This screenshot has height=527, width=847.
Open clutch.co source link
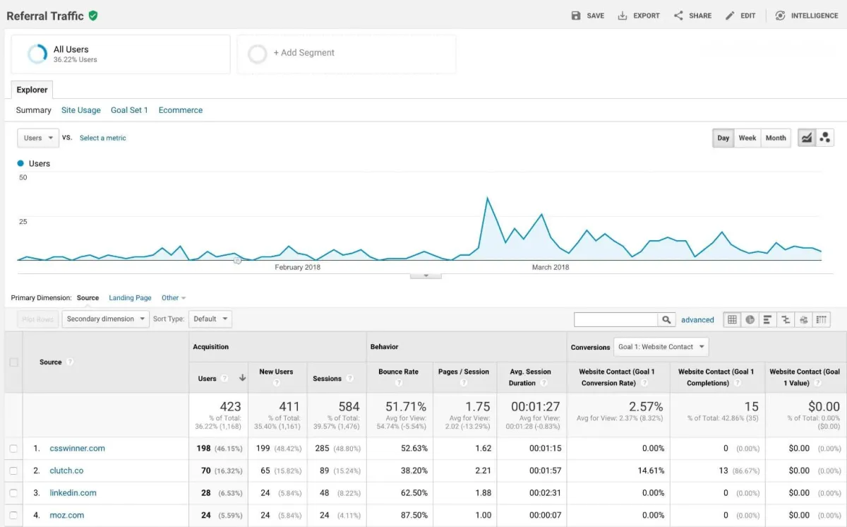pyautogui.click(x=66, y=470)
